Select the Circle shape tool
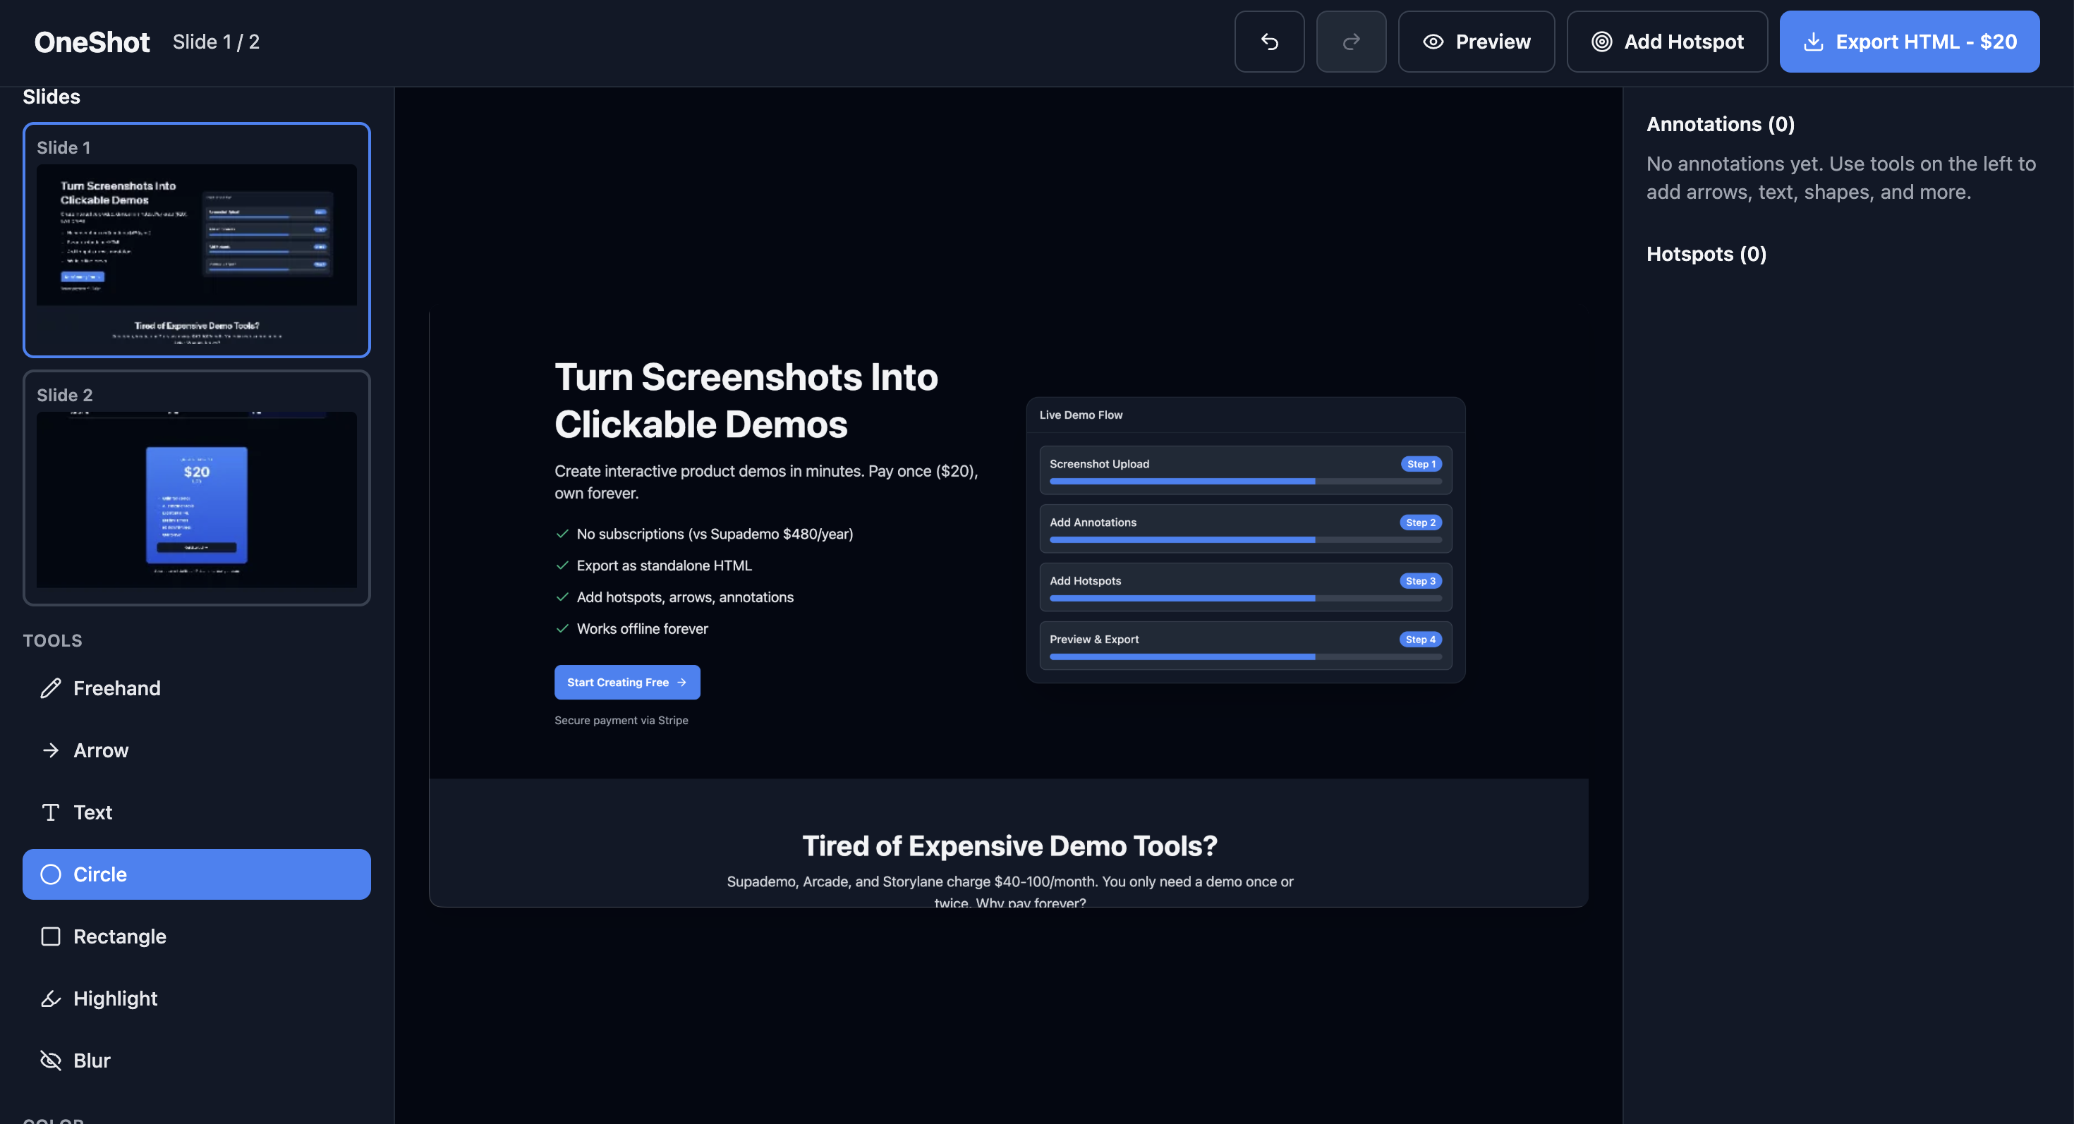Image resolution: width=2074 pixels, height=1124 pixels. [x=99, y=874]
